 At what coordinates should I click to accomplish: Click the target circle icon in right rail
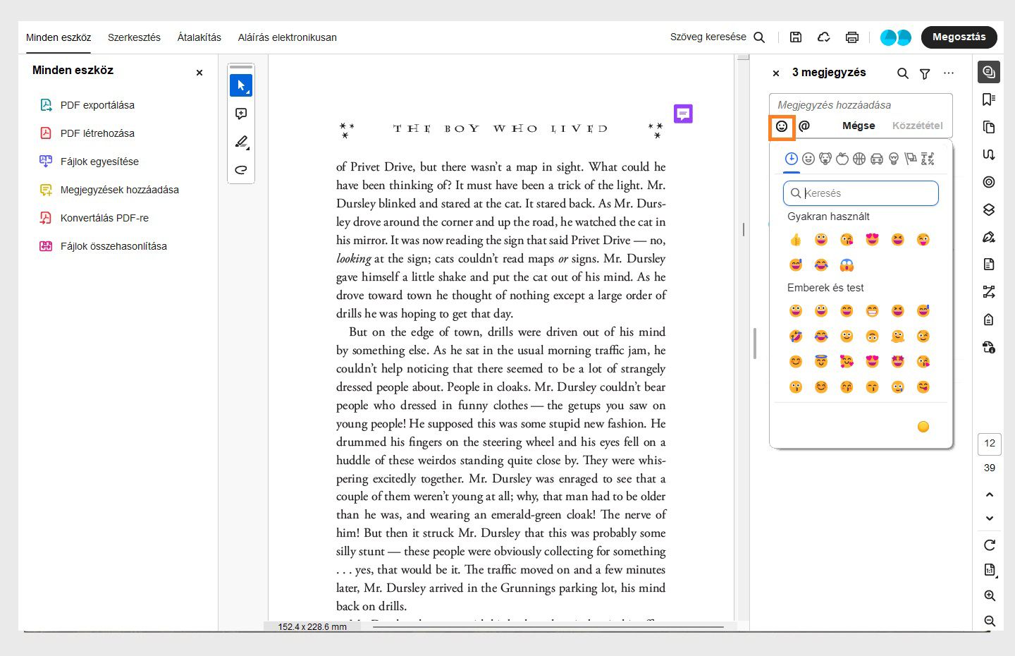[989, 182]
